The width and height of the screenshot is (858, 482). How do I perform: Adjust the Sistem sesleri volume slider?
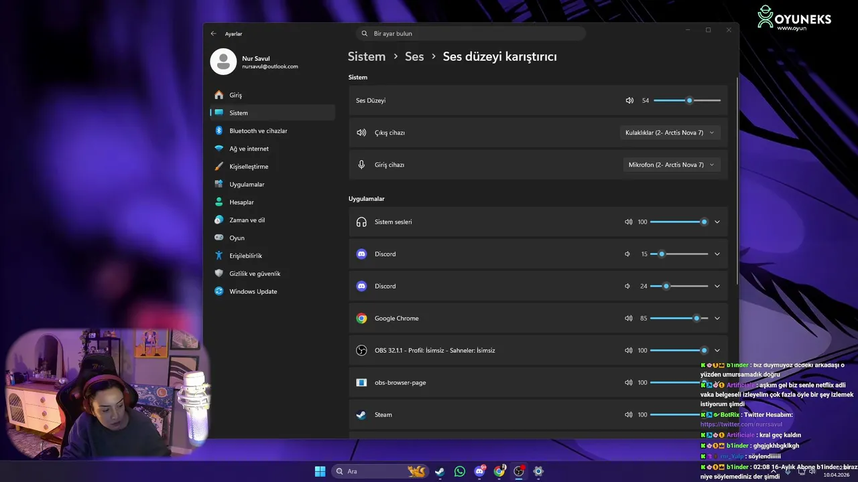pyautogui.click(x=679, y=222)
